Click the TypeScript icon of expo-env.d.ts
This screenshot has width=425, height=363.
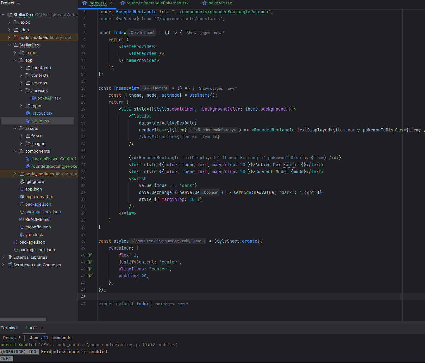point(22,197)
